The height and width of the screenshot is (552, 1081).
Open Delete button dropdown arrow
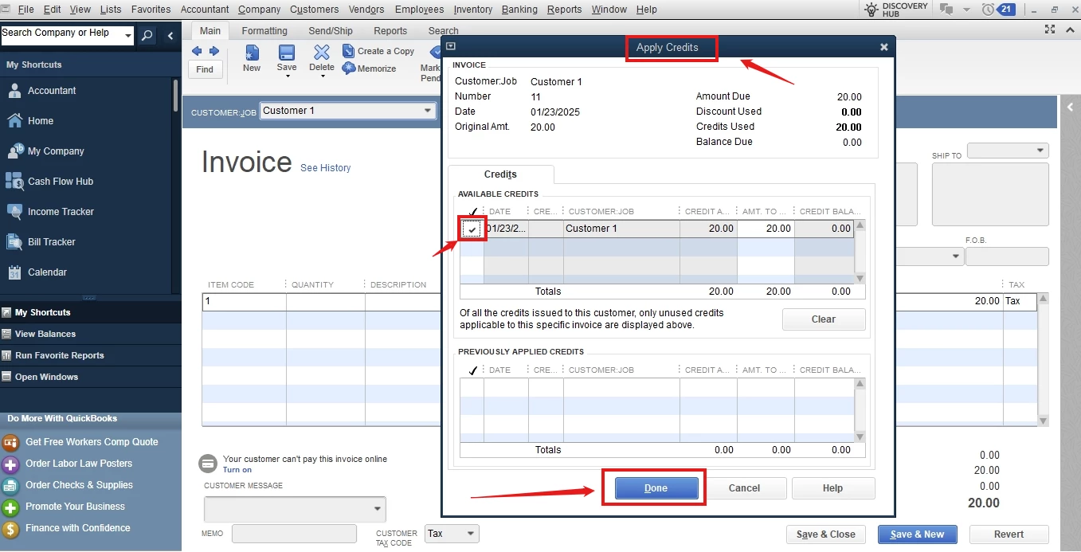coord(322,78)
